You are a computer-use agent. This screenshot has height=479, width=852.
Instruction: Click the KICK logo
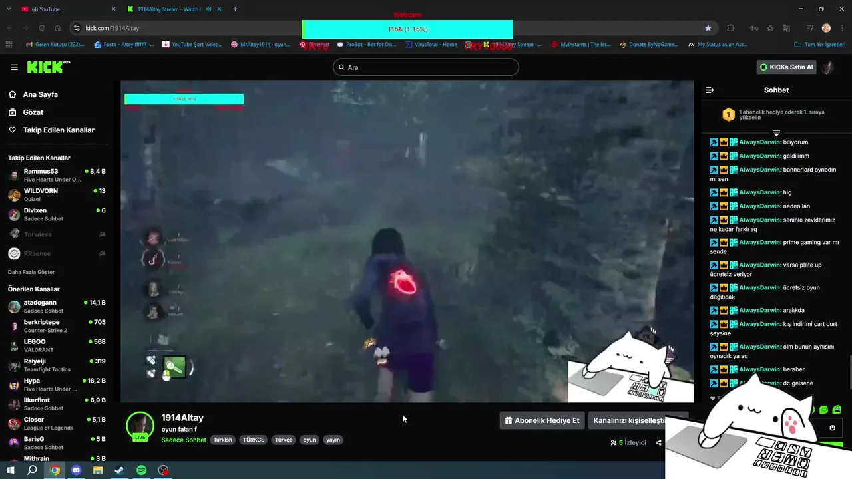(x=48, y=67)
